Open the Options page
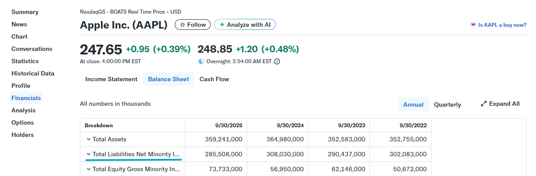536x176 pixels. pyautogui.click(x=22, y=122)
